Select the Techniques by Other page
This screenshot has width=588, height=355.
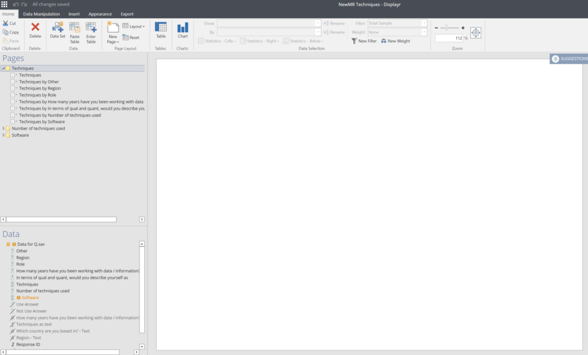pyautogui.click(x=39, y=82)
